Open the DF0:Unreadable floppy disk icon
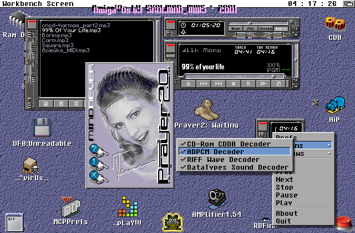 42,128
